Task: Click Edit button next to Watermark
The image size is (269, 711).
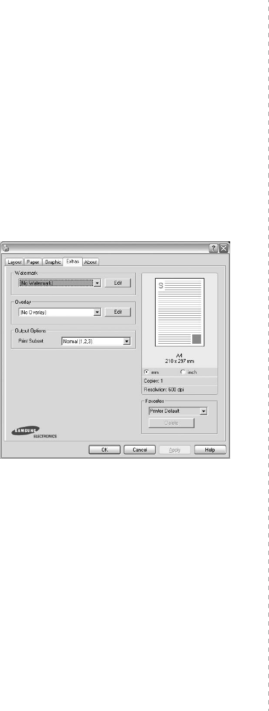Action: pyautogui.click(x=118, y=283)
